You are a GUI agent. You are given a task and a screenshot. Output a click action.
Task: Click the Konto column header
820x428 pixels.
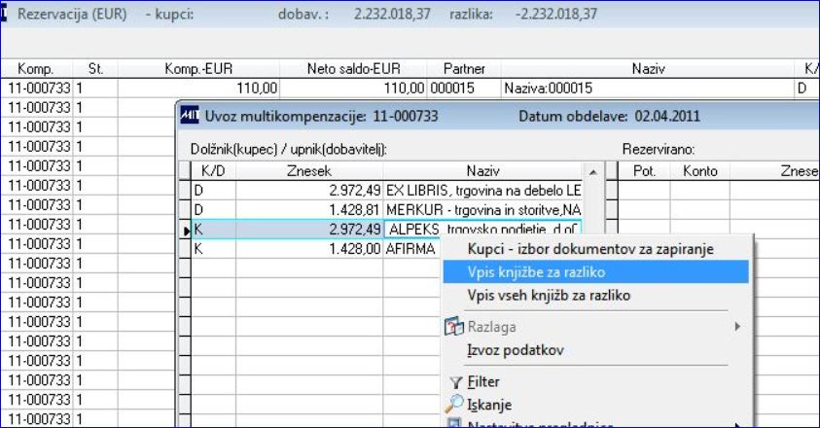pyautogui.click(x=699, y=171)
